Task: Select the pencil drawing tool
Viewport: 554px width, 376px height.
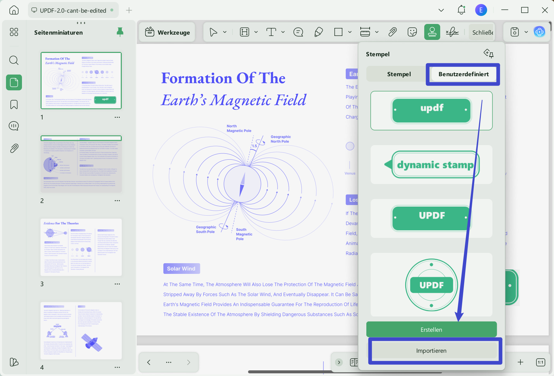Action: [318, 32]
